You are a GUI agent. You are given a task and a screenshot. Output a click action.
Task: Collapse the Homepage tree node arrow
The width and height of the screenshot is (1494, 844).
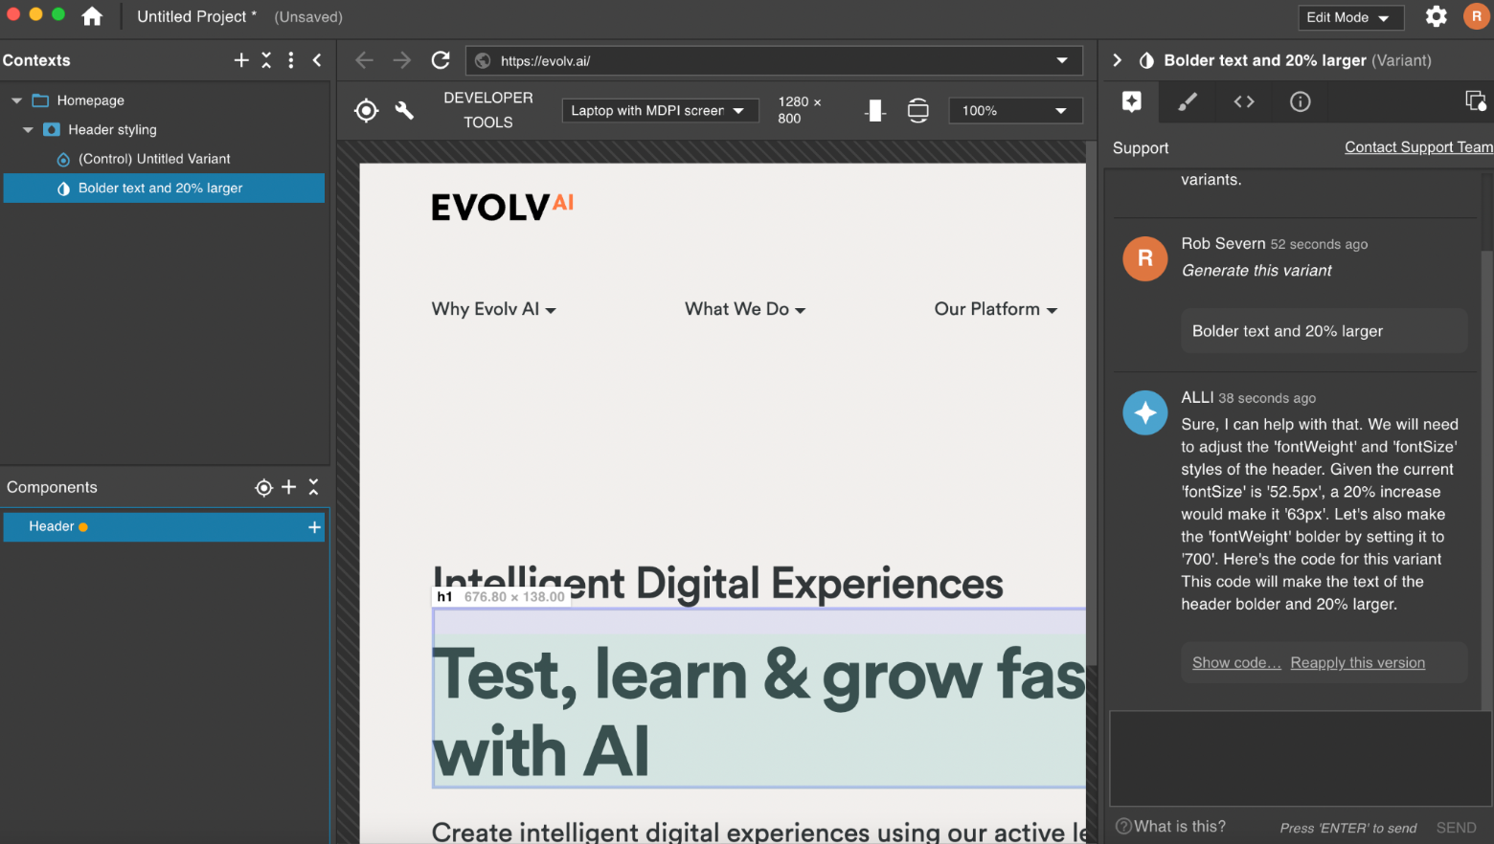point(16,100)
